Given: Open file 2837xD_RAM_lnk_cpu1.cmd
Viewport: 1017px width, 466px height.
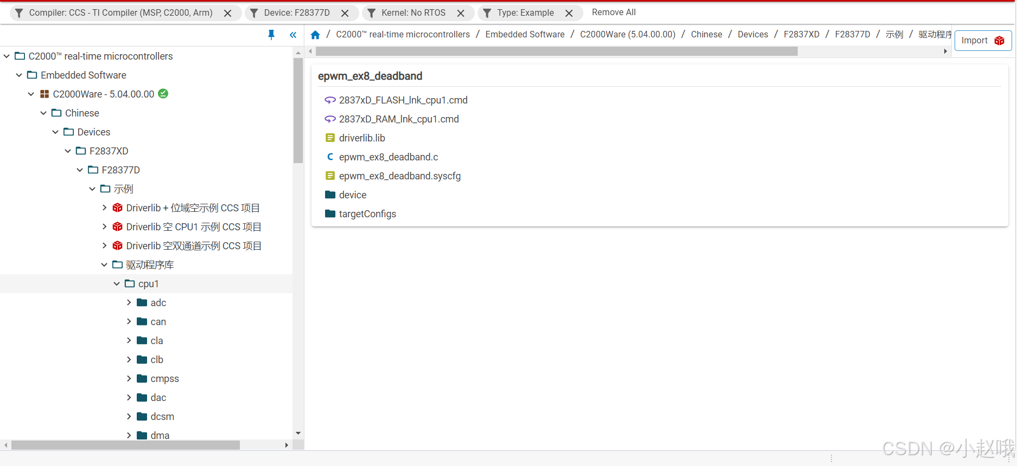Looking at the screenshot, I should pos(399,119).
